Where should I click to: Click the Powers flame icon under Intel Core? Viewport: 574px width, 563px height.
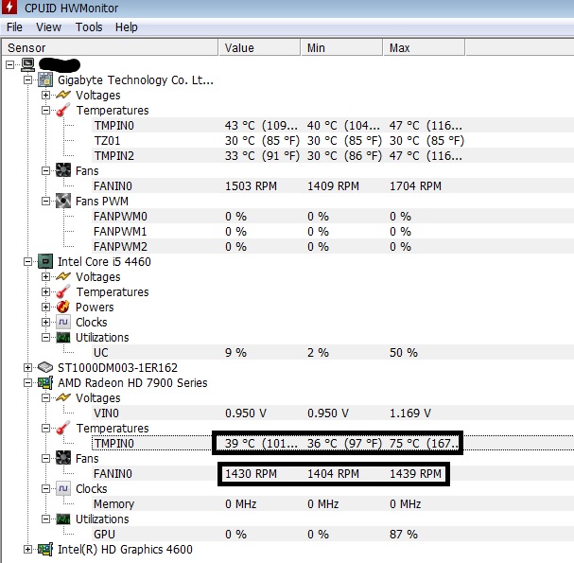[x=63, y=308]
